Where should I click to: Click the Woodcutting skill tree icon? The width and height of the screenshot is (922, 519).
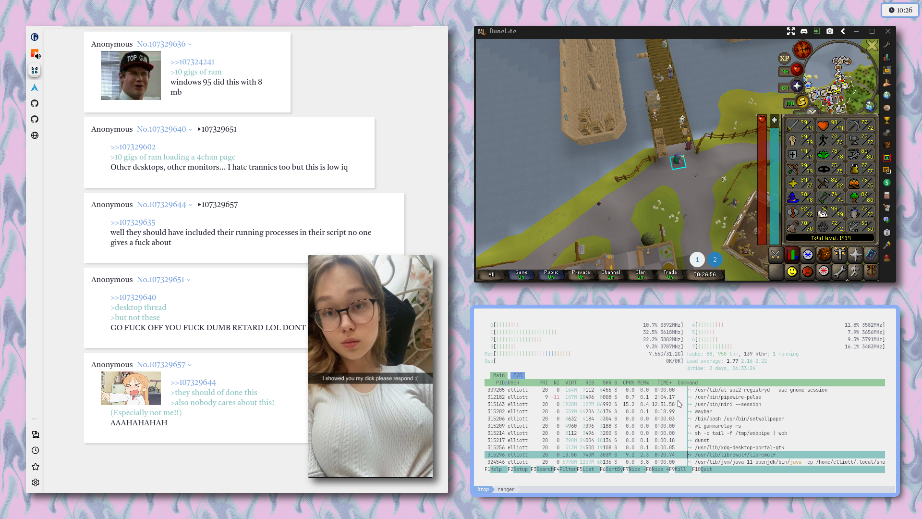pos(854,197)
